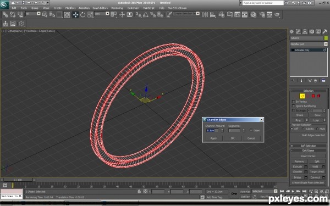Screen dimensions: 330x206
Task: Click the object color swatch
Action: click(326, 38)
